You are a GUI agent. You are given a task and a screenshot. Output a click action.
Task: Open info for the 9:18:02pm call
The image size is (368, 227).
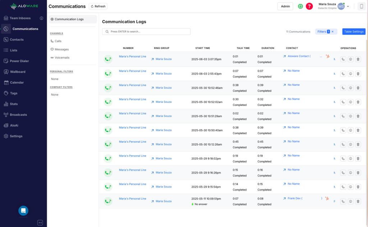(350, 159)
